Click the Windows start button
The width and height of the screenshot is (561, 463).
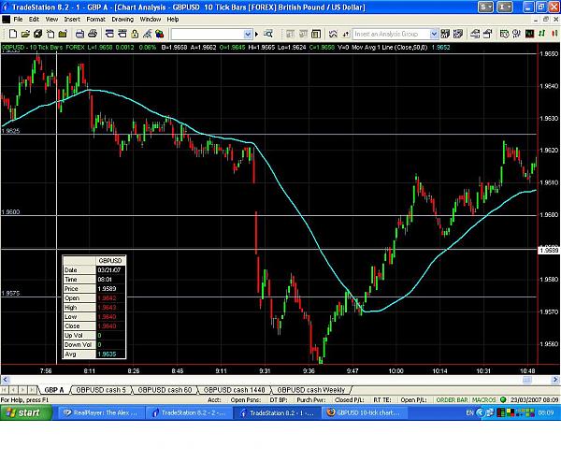pyautogui.click(x=26, y=412)
